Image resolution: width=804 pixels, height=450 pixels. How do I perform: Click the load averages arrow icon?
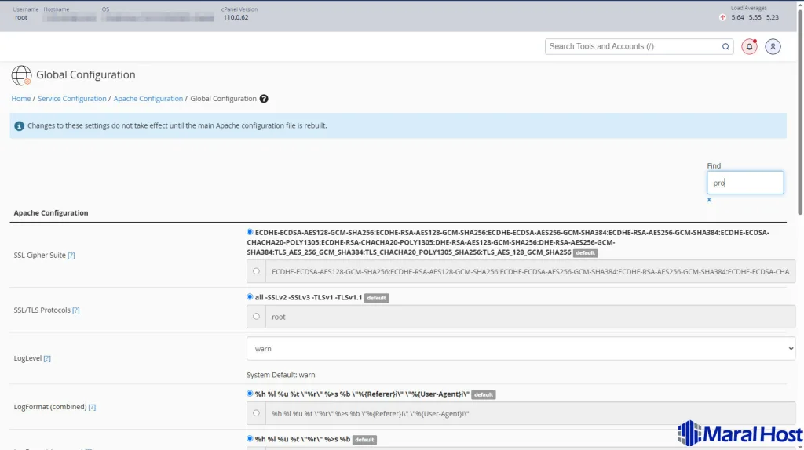pos(722,17)
